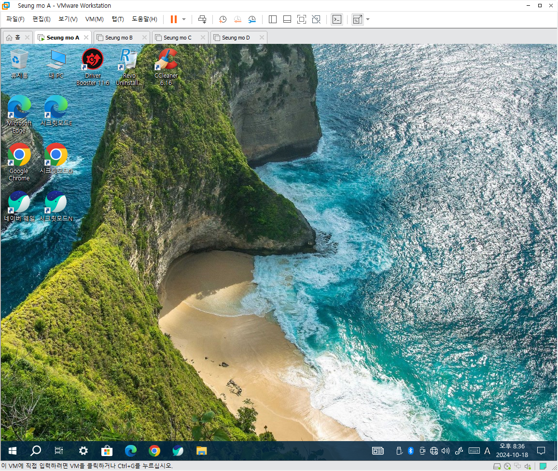Open the VM(M) menu
558x471 pixels.
(x=94, y=19)
